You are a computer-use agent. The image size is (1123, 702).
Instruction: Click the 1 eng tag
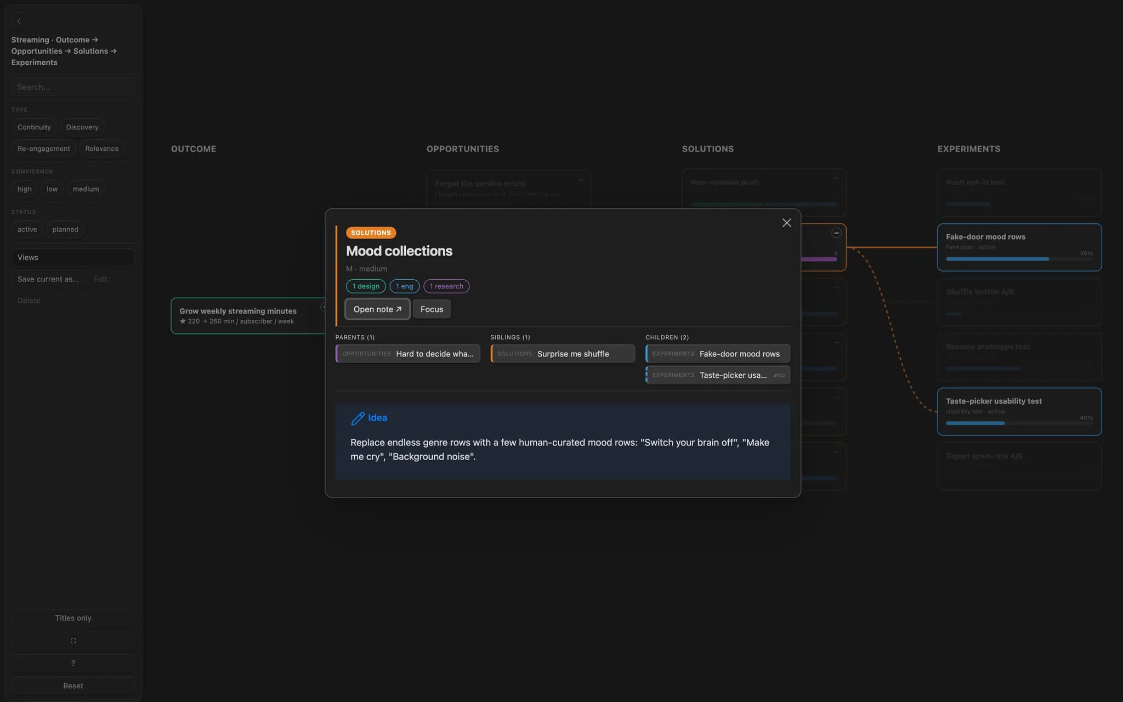[405, 286]
